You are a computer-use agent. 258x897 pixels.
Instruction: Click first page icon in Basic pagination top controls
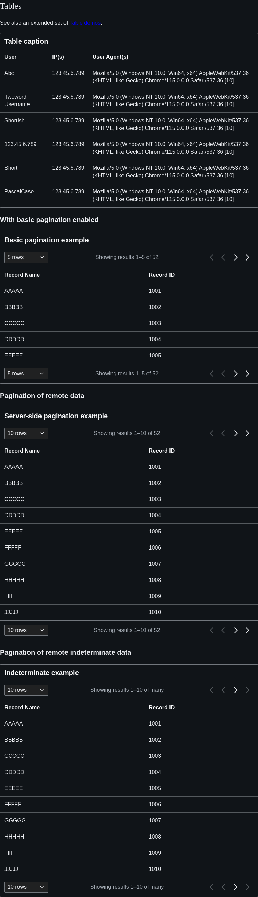[211, 257]
